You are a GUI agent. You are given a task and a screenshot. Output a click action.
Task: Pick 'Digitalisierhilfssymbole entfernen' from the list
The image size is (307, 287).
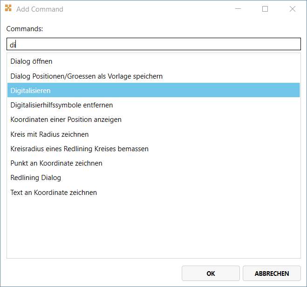pyautogui.click(x=61, y=105)
